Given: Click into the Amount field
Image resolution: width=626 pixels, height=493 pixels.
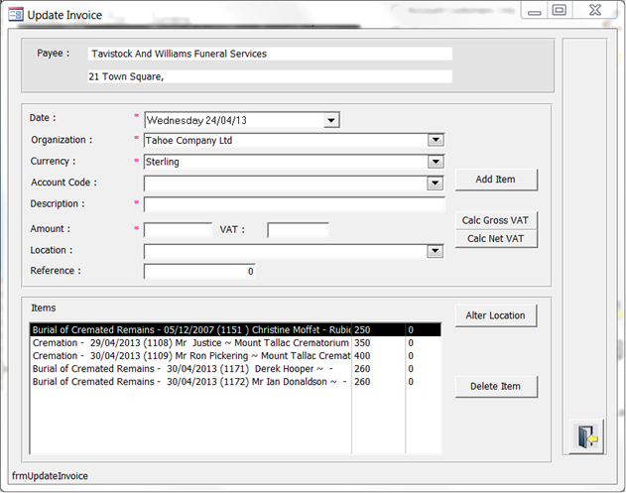Looking at the screenshot, I should click(178, 230).
